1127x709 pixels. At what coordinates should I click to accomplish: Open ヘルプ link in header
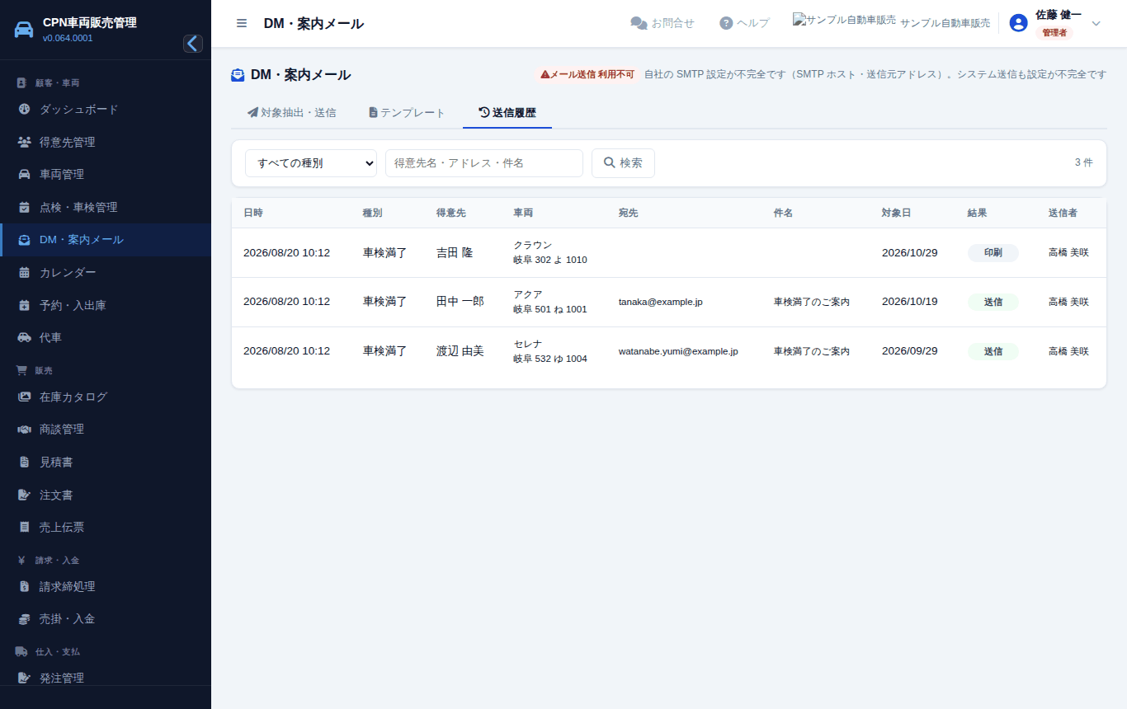click(744, 23)
